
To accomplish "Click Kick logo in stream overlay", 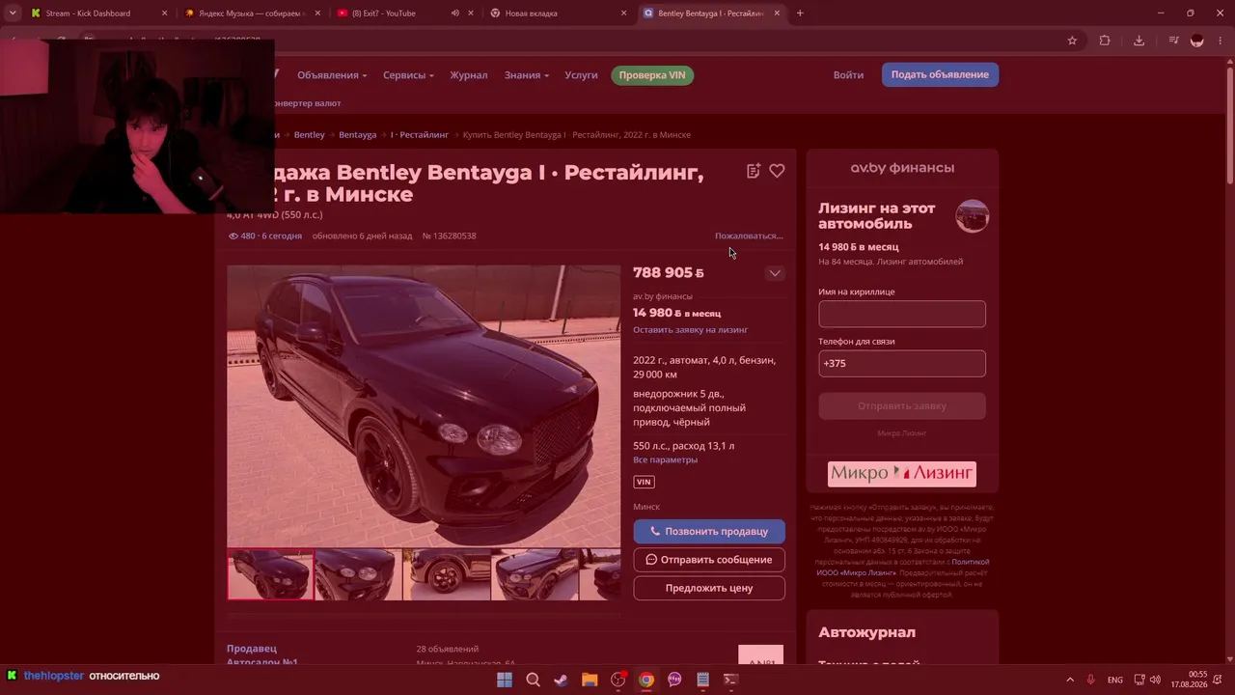I will pyautogui.click(x=12, y=676).
